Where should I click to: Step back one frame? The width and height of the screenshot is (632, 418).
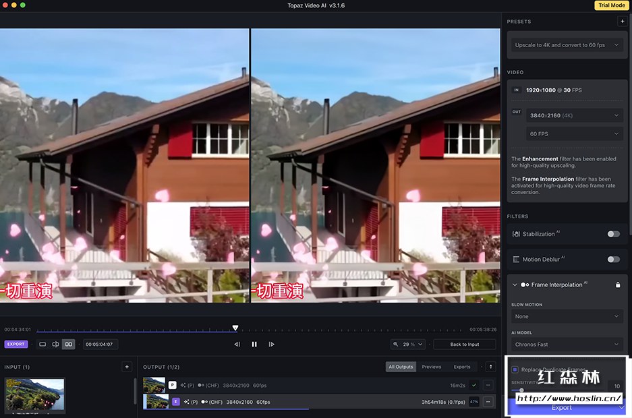coord(237,345)
